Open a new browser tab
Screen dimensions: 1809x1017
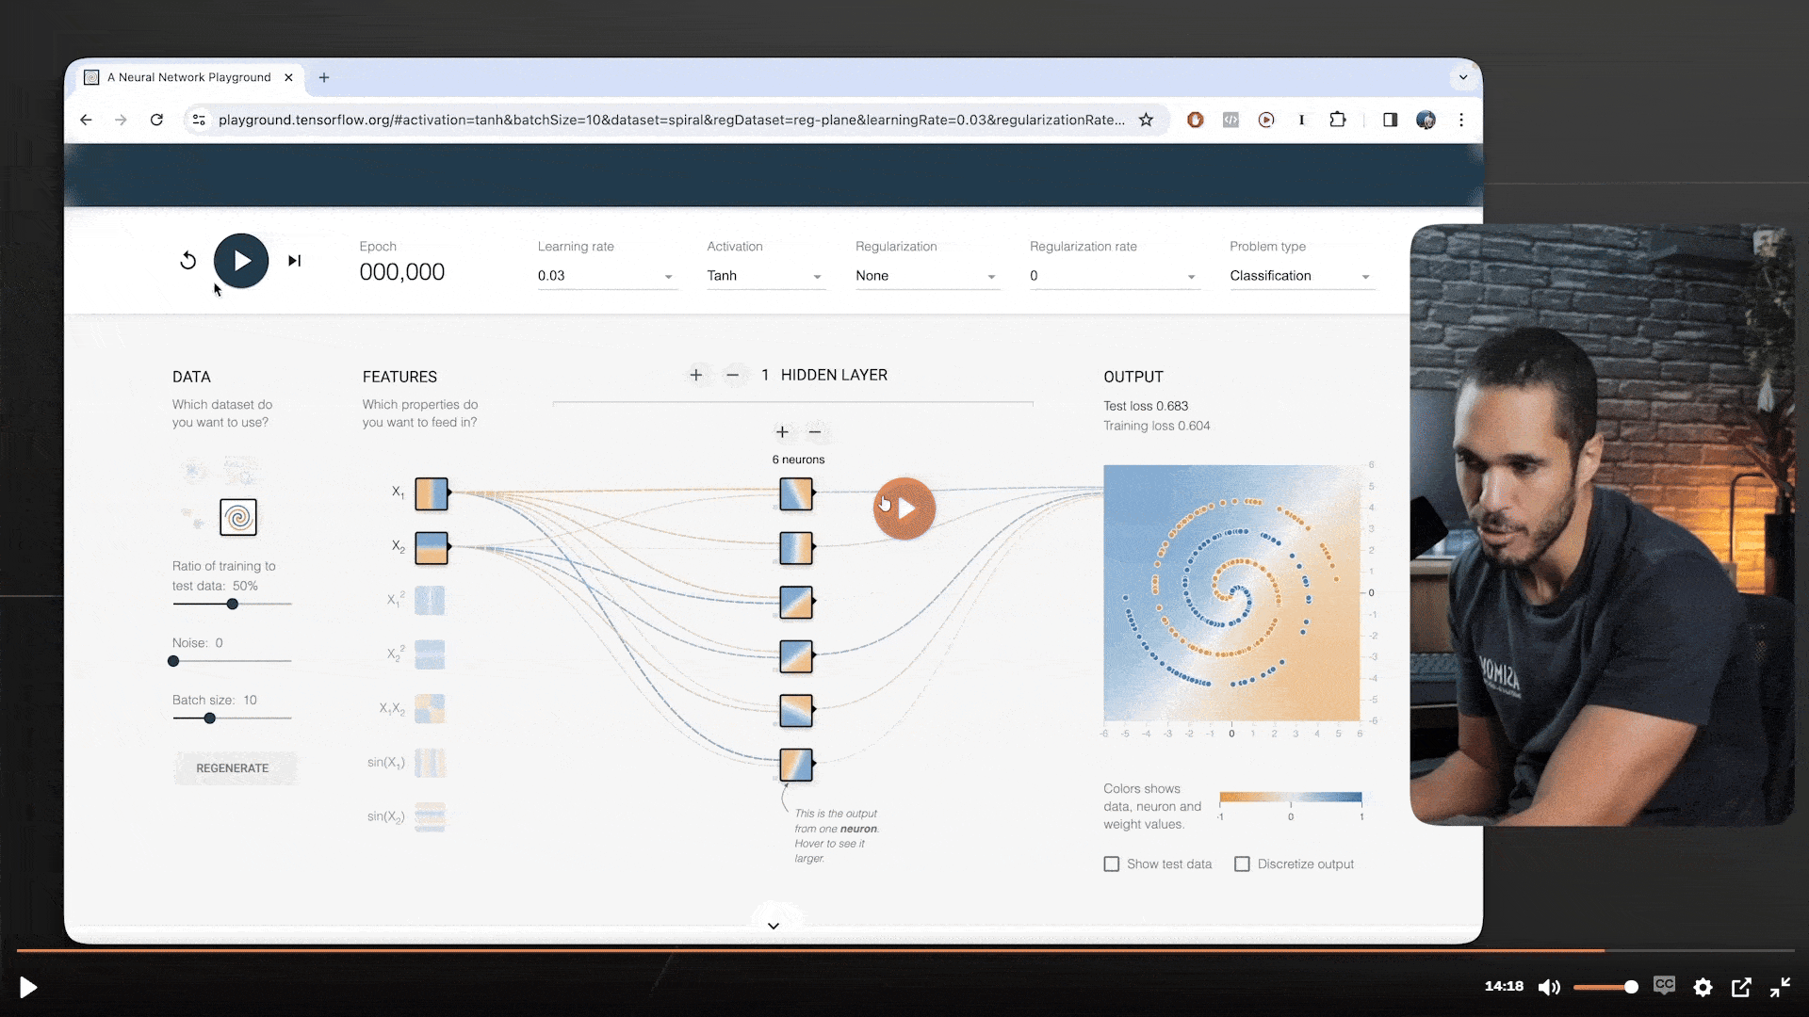[324, 77]
